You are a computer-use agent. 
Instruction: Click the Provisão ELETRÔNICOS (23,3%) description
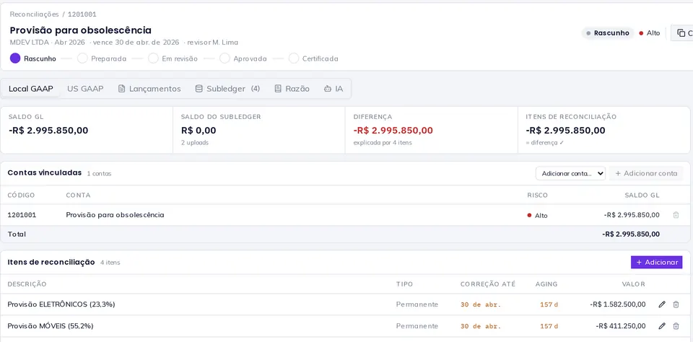coord(61,304)
